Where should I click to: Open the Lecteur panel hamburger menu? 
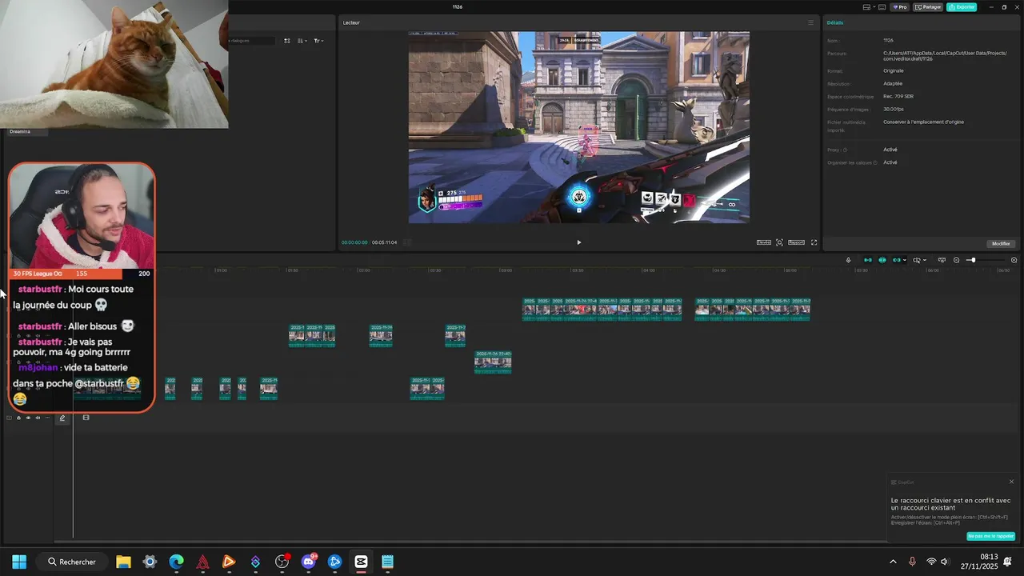[810, 22]
